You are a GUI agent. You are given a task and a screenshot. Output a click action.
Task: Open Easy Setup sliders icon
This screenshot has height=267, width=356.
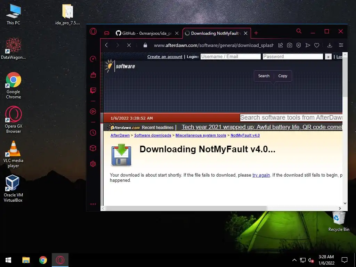click(341, 45)
